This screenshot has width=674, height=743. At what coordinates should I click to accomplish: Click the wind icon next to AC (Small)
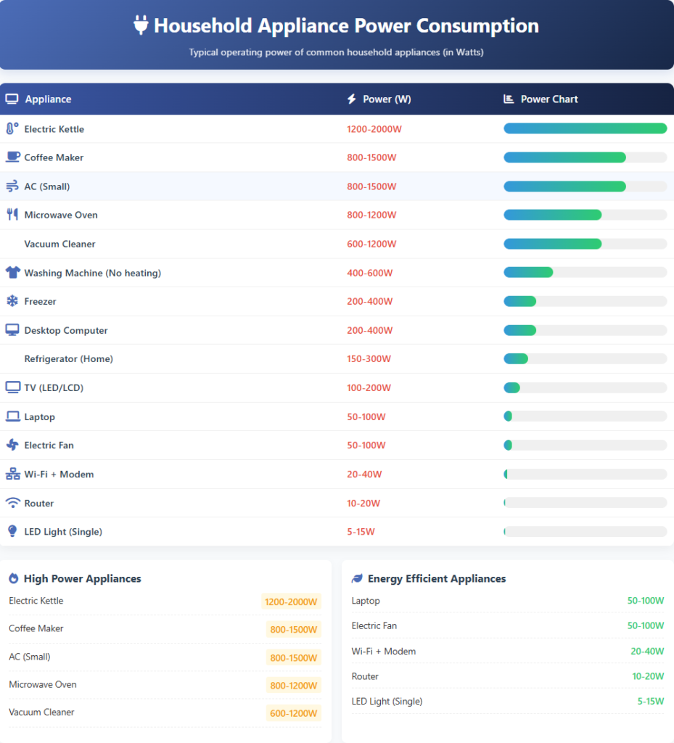[x=12, y=186]
